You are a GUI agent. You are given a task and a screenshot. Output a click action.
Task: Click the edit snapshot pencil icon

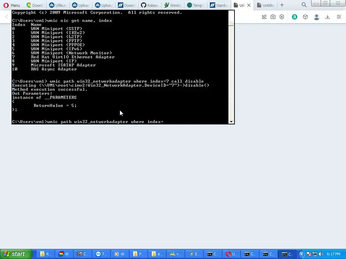[x=264, y=17]
